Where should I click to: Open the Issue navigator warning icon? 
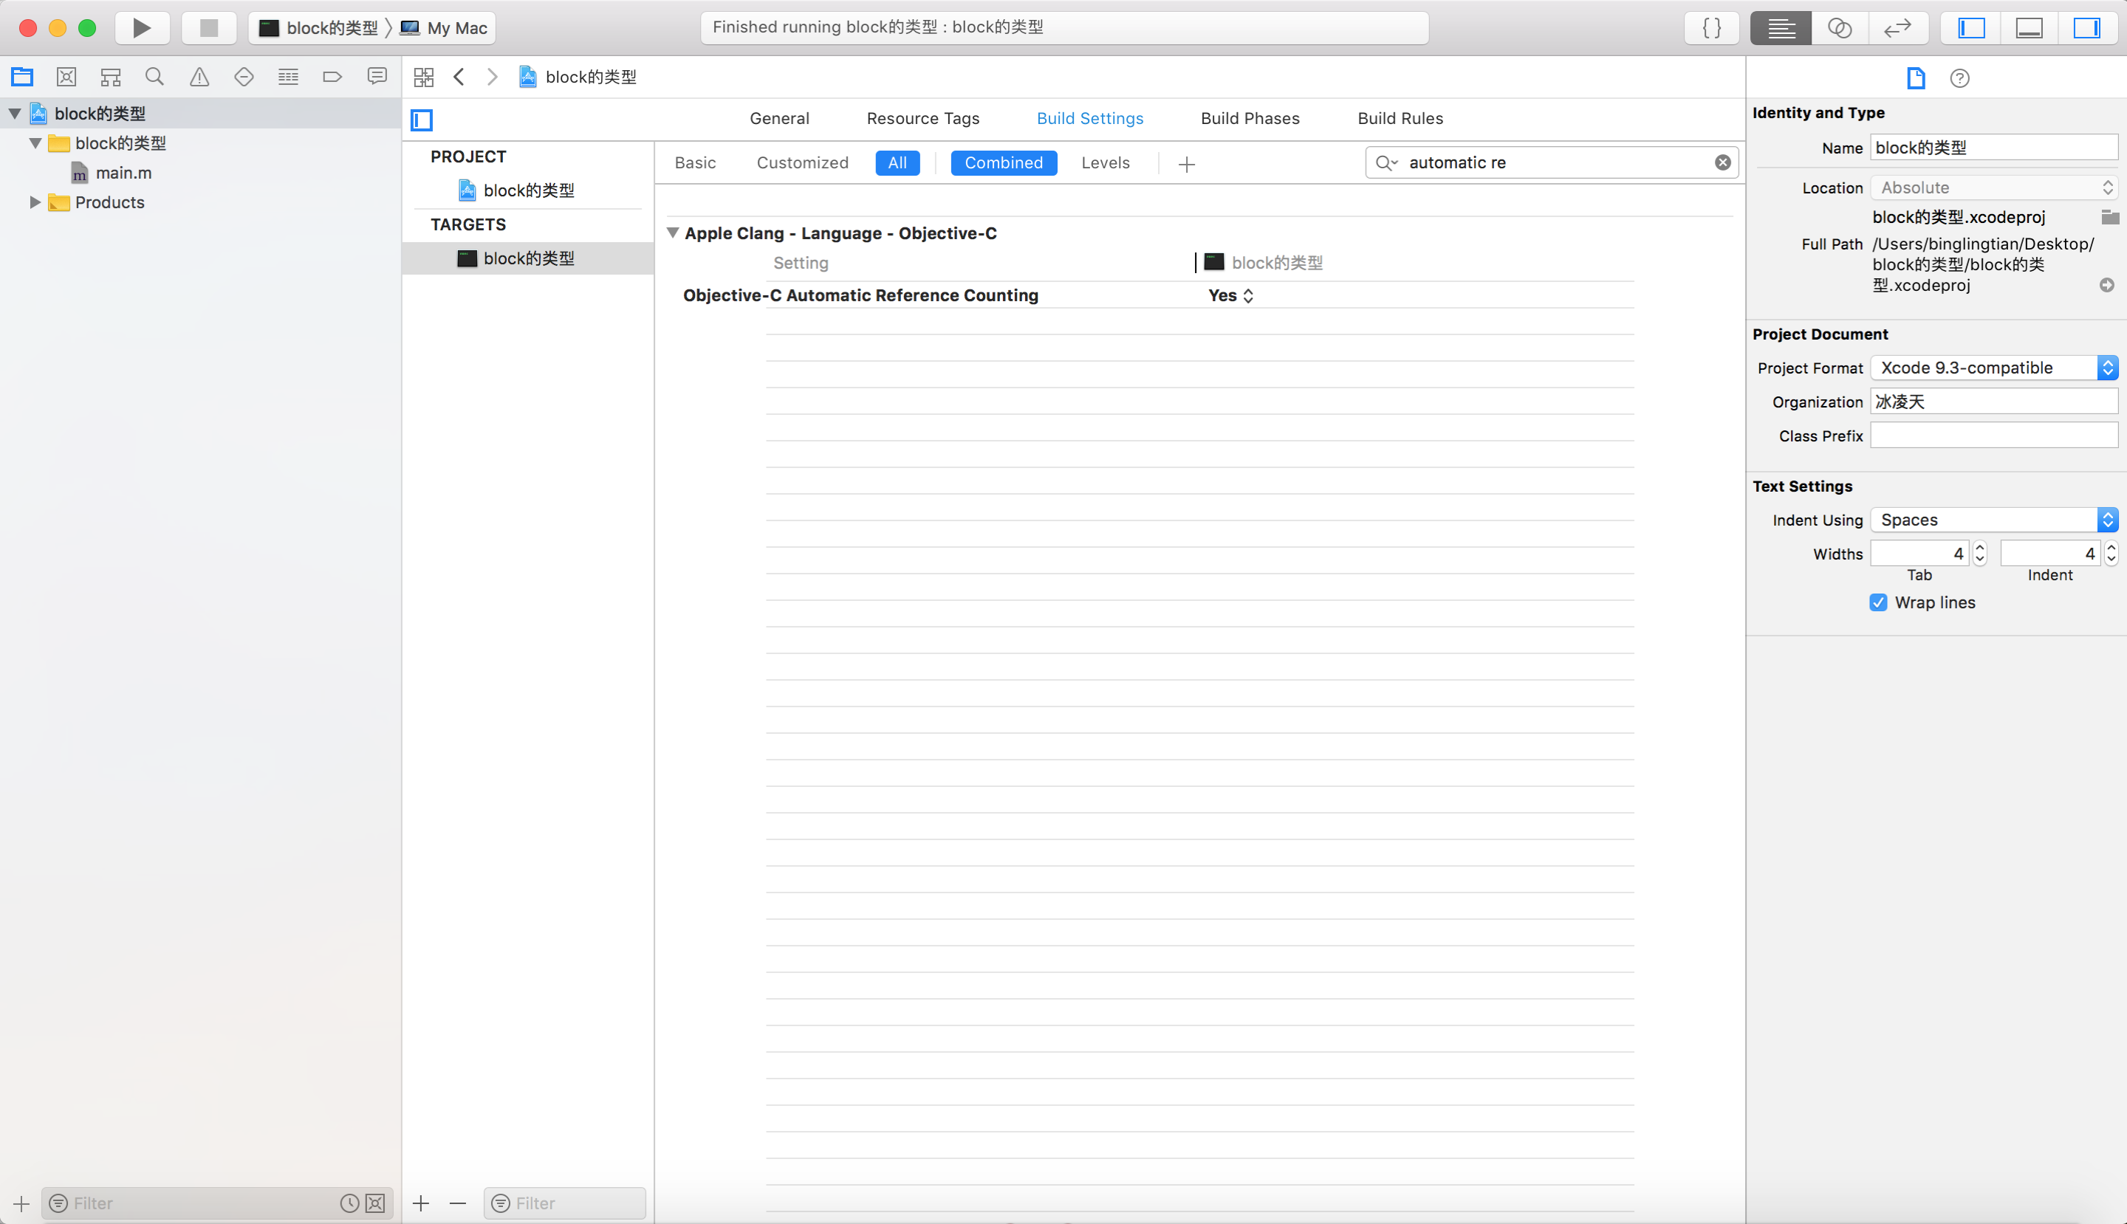tap(199, 78)
